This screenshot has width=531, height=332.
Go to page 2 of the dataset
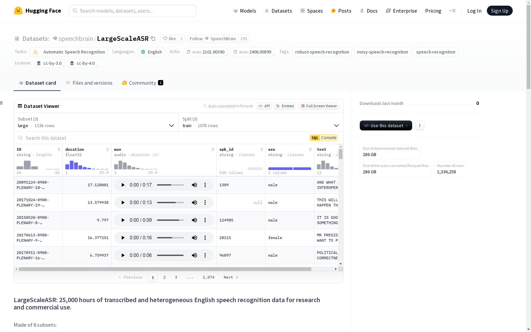(x=164, y=277)
